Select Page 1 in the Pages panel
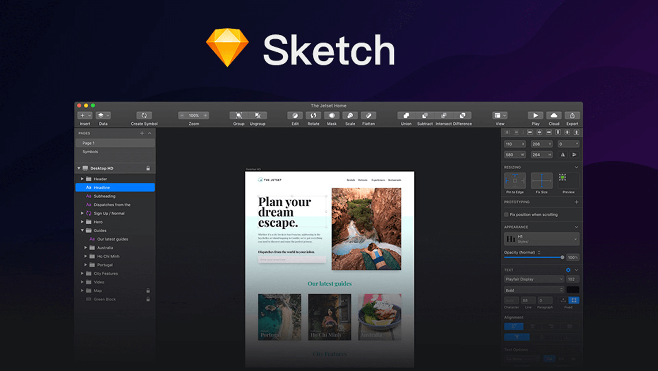The image size is (658, 371). (x=88, y=143)
